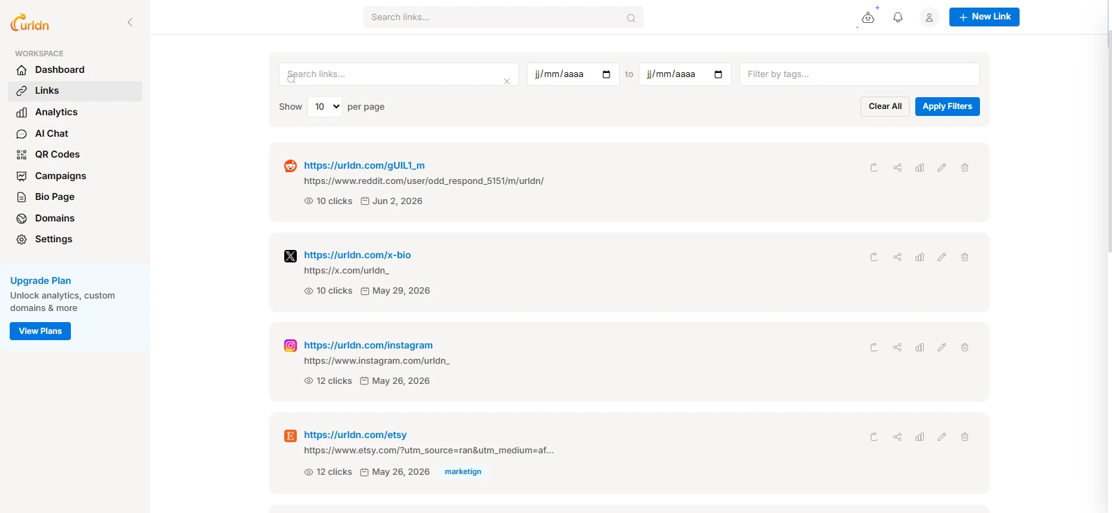Copy the etsy link
The height and width of the screenshot is (513, 1112).
(x=874, y=437)
